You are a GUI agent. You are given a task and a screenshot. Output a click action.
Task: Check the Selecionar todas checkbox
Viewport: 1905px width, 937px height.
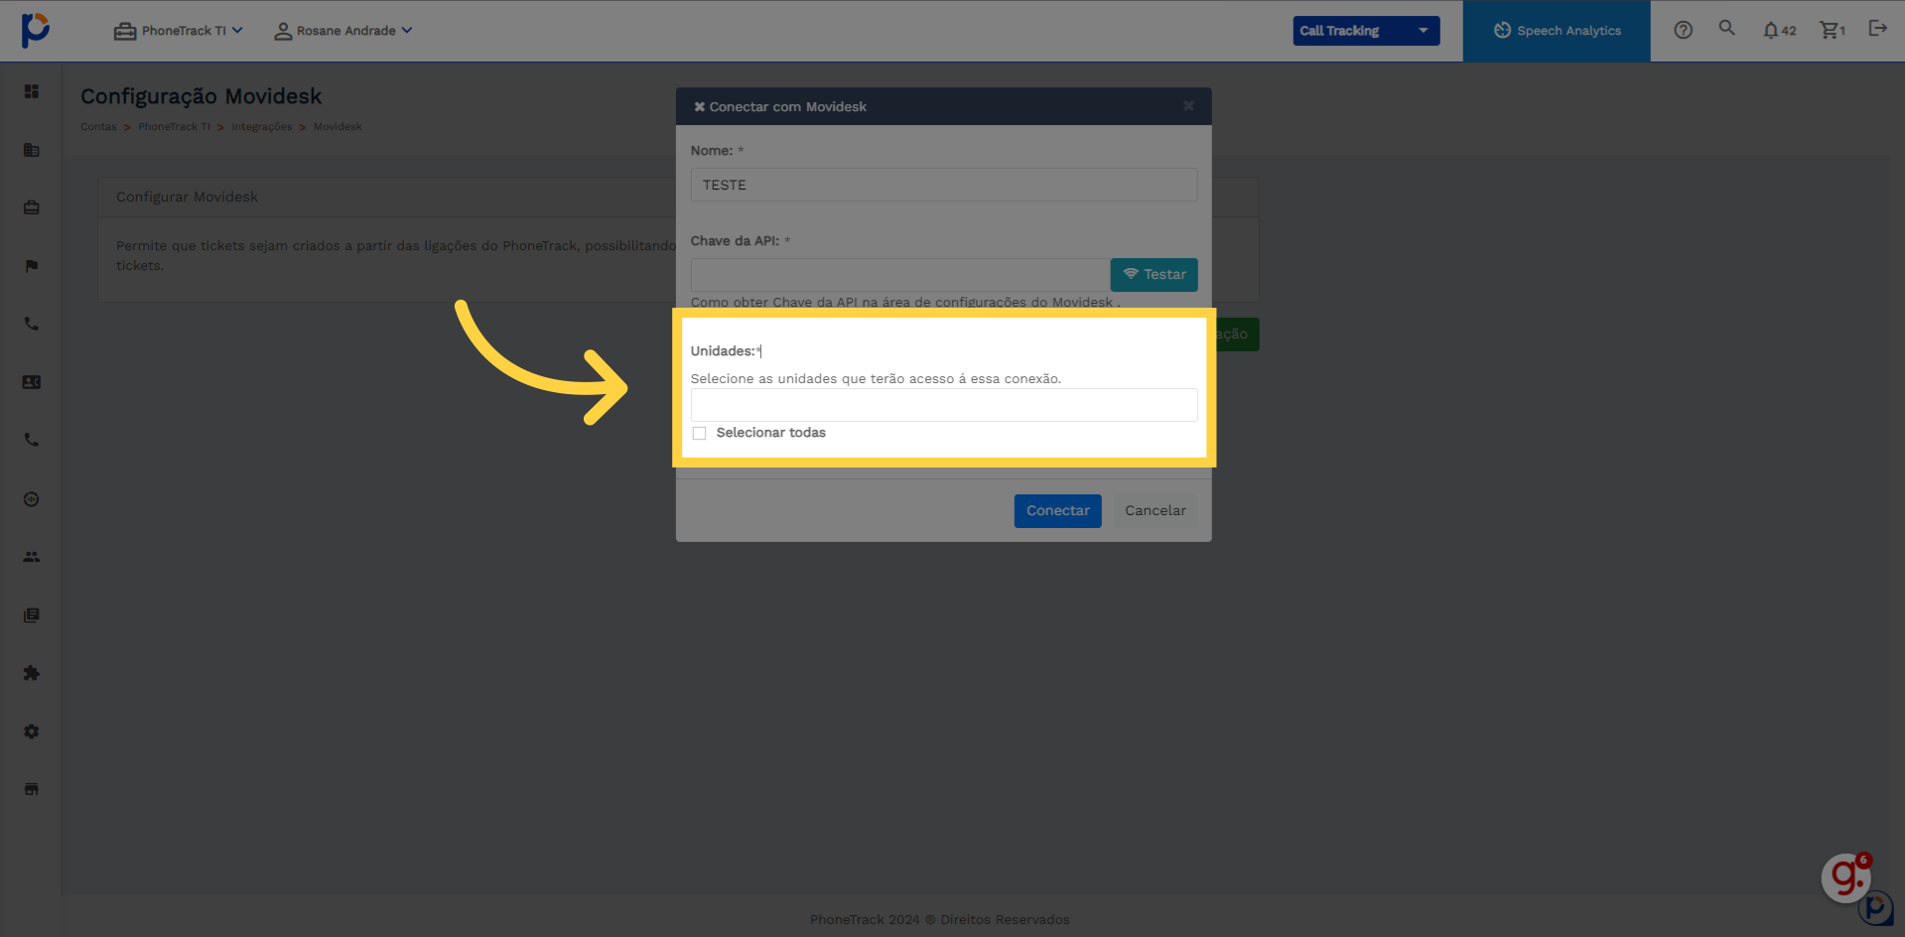tap(700, 433)
